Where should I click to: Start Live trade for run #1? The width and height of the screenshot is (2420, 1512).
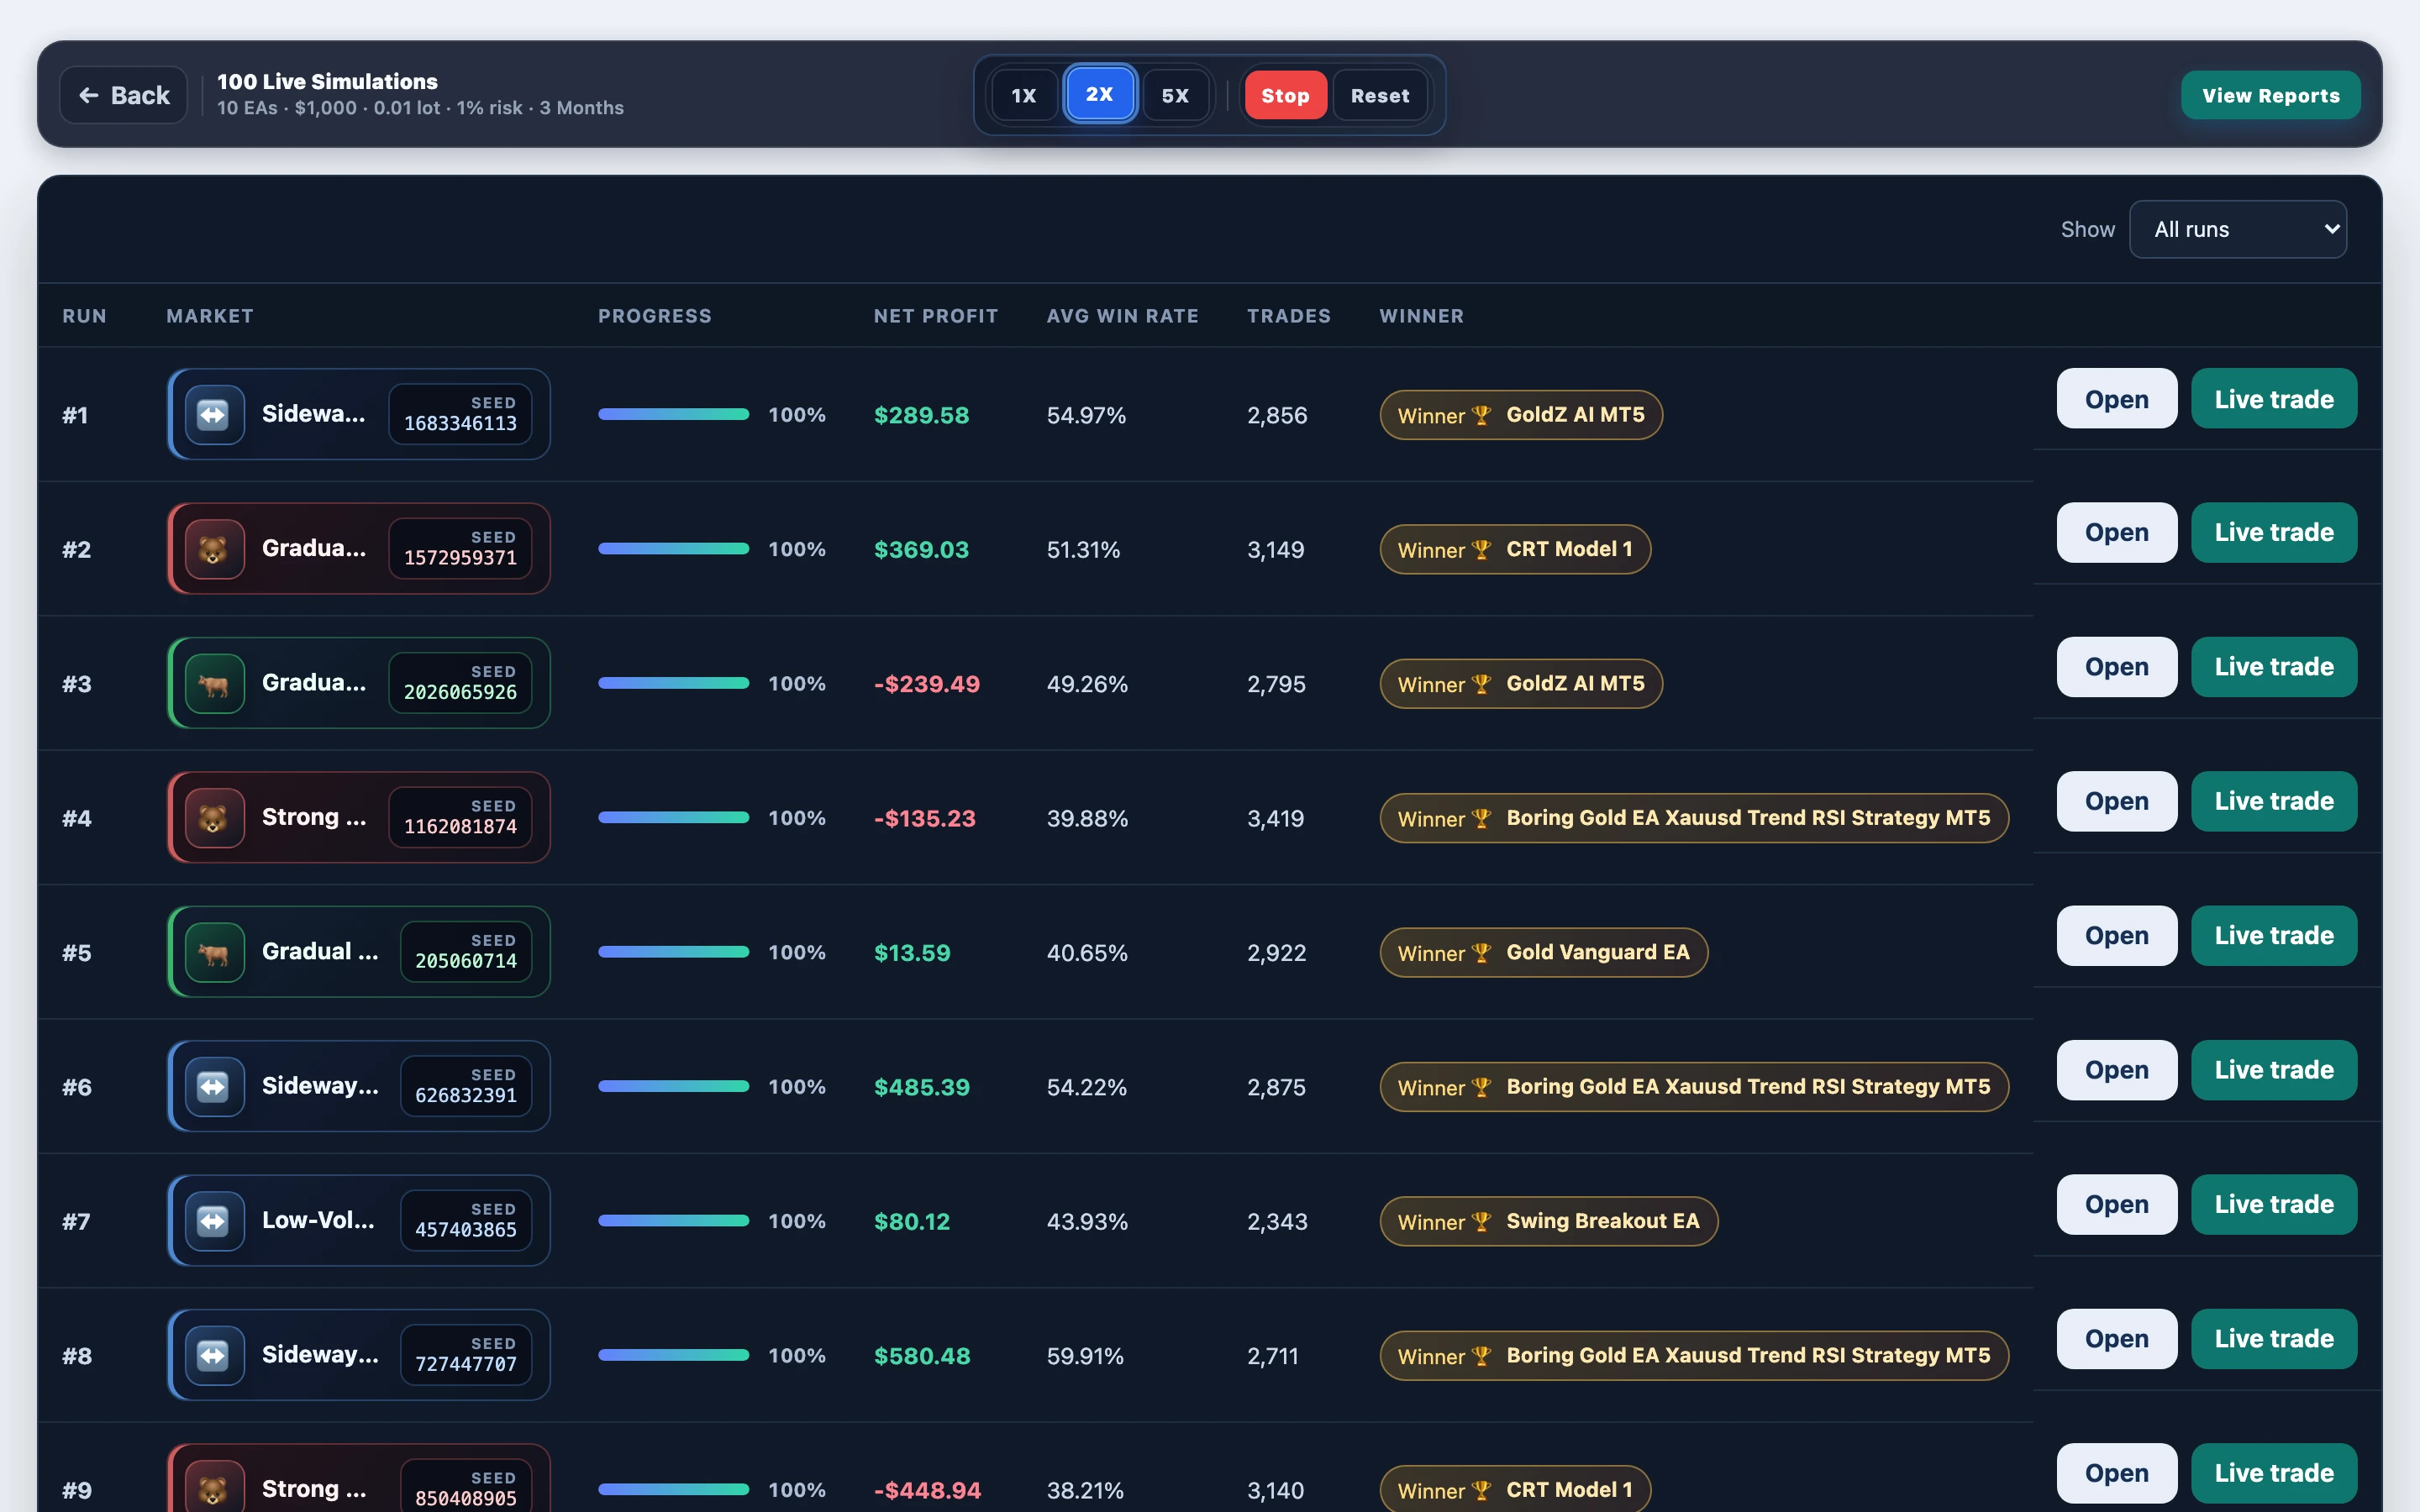[x=2274, y=398]
